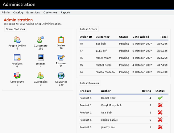This screenshot has height=133, width=174.
Task: Select author 'dorian darius'
Action: [x=109, y=120]
